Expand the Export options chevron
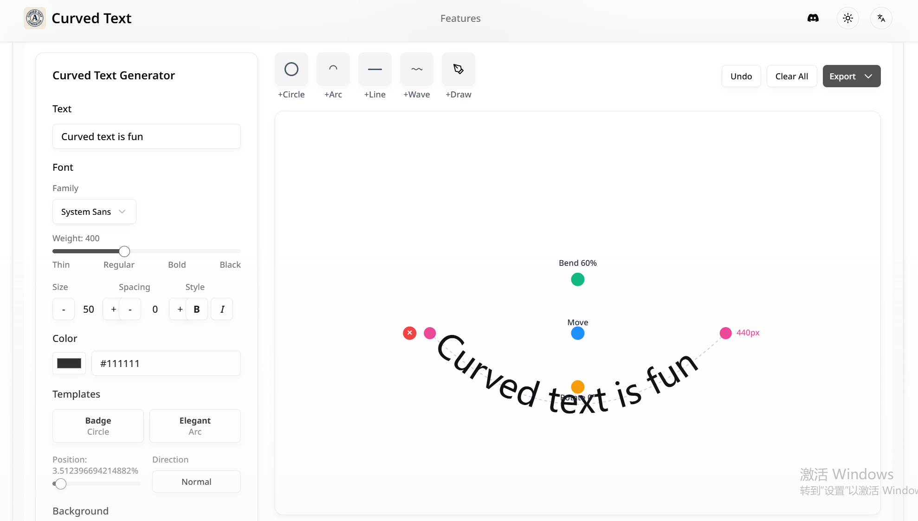Screen dimensions: 918x521 [x=868, y=76]
